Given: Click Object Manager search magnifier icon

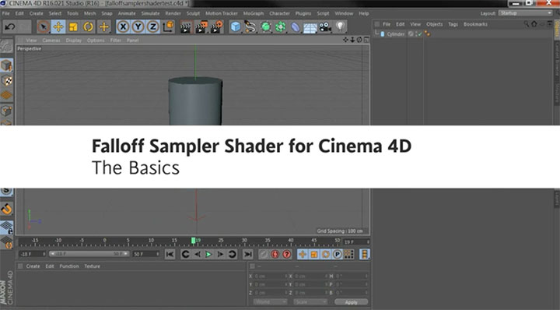Looking at the screenshot, I should 527,24.
